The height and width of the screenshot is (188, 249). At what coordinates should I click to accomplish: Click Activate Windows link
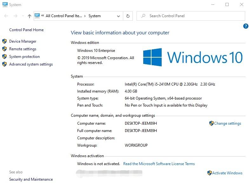point(227,173)
